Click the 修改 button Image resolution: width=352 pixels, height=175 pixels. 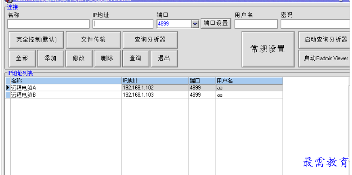(x=79, y=59)
